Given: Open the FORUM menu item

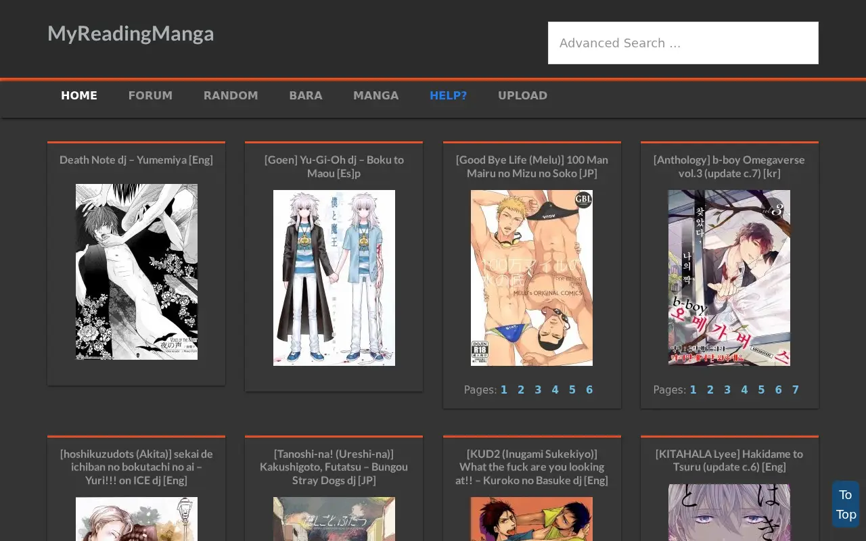Looking at the screenshot, I should [150, 95].
